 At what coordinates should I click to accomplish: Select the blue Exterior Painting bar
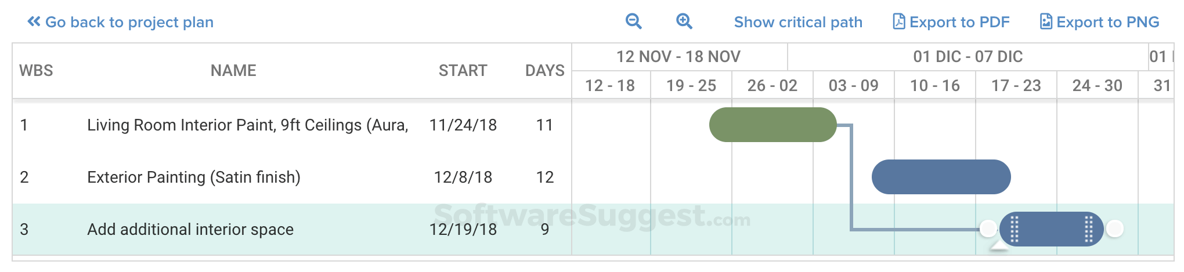pyautogui.click(x=941, y=177)
